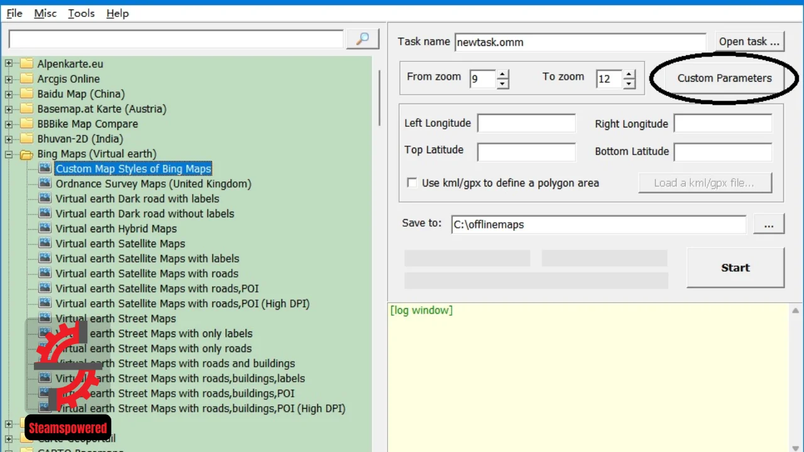
Task: Expand the Arcgis Online tree node
Action: (9, 78)
